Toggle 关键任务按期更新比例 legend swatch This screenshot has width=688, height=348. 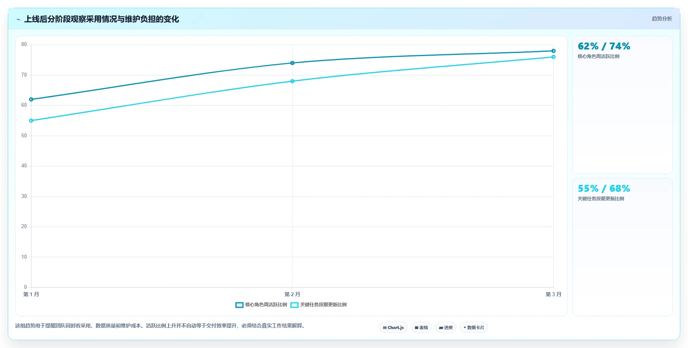[294, 305]
